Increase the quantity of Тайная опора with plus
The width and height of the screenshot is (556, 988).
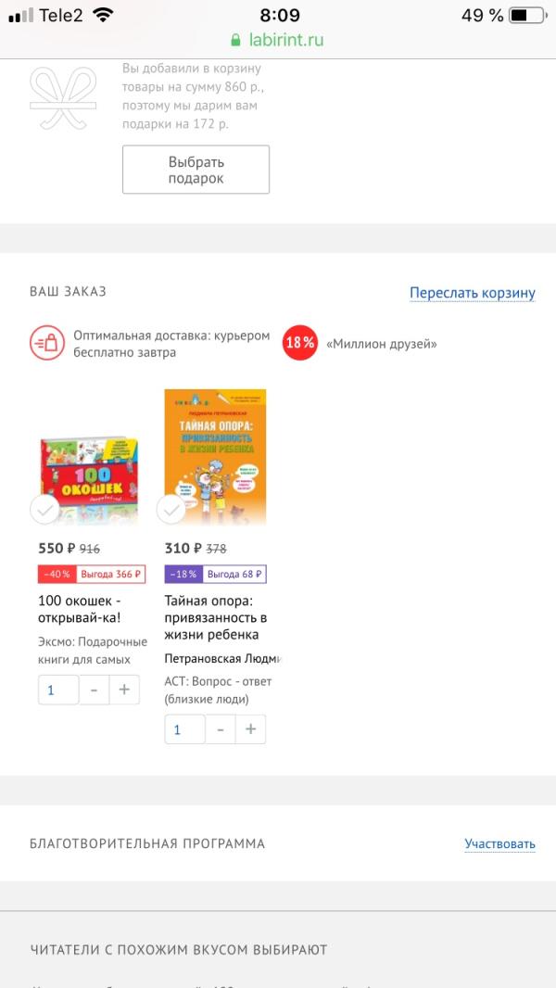click(x=250, y=729)
